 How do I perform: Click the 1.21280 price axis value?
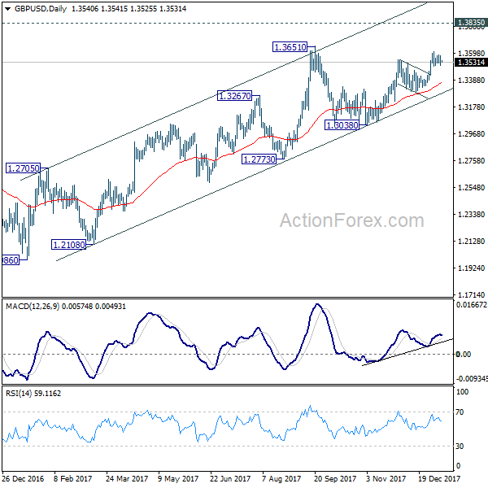point(471,241)
